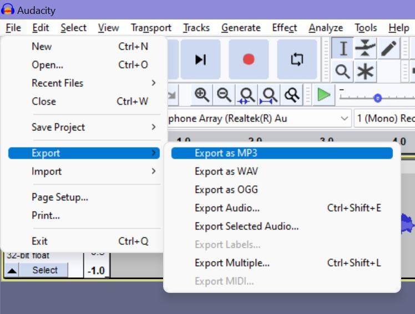Choose Open... from the File menu
The image size is (415, 314).
pyautogui.click(x=84, y=65)
